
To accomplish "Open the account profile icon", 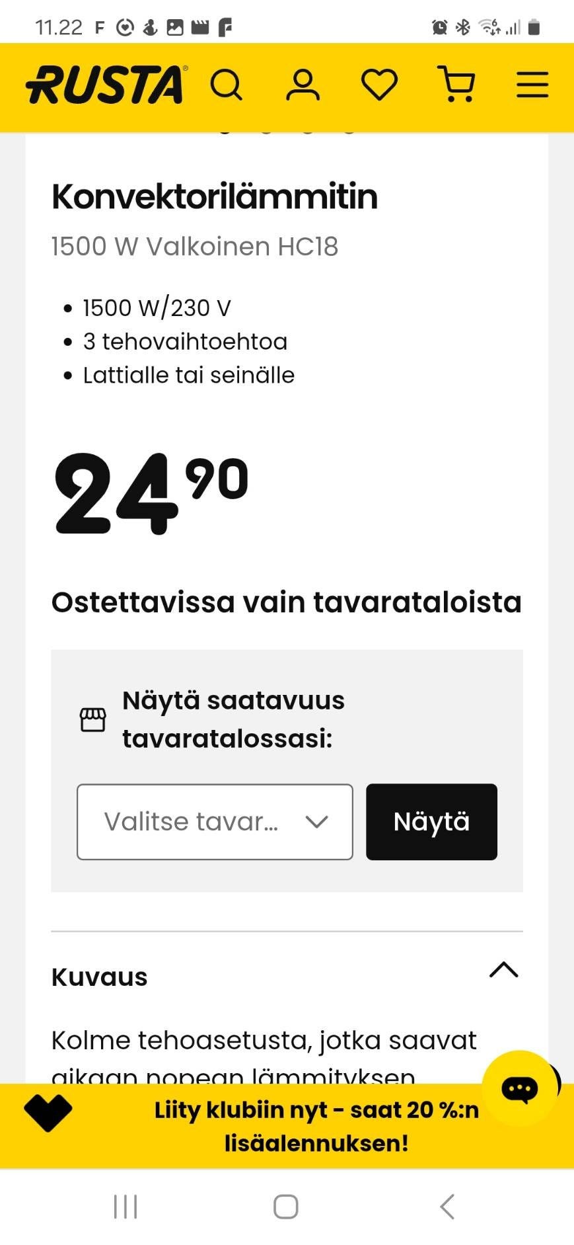I will tap(303, 85).
